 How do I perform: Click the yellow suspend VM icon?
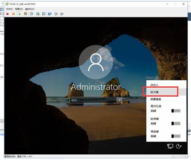(13, 14)
